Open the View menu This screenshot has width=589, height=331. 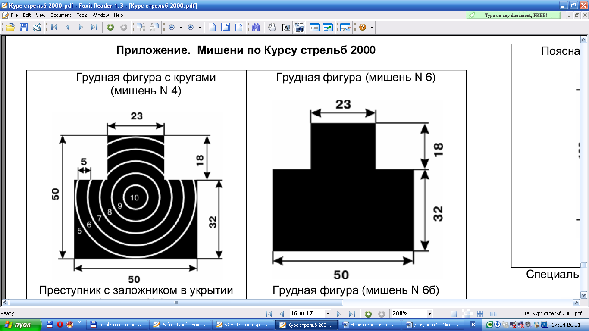41,15
